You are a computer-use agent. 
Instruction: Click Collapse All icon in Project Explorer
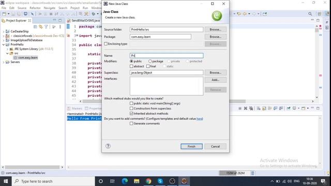(35, 27)
